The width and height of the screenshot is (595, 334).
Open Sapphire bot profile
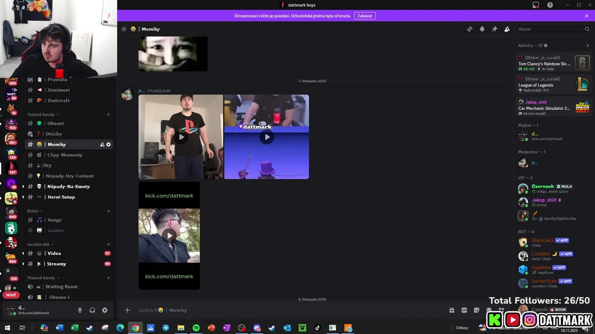[x=554, y=270]
